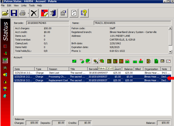Sort charges by Note column header
Viewport: 174px width, 126px height.
point(166,69)
